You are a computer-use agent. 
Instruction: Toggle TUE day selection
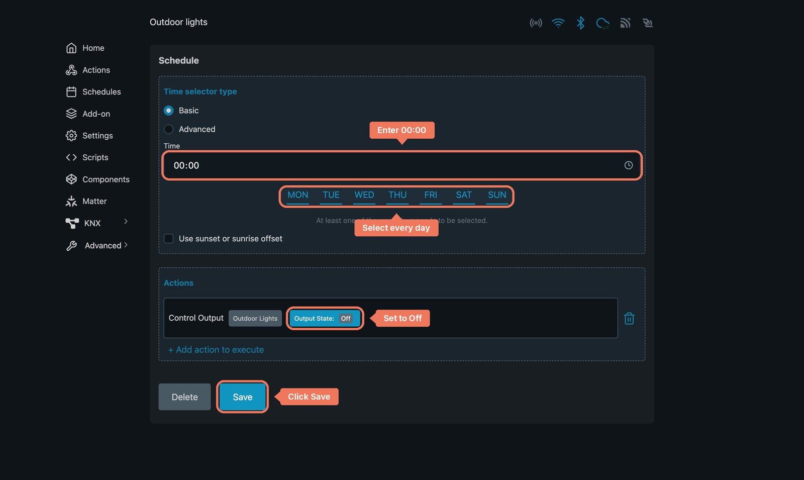[x=331, y=196]
